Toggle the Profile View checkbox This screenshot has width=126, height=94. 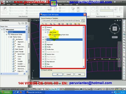coord(45,49)
